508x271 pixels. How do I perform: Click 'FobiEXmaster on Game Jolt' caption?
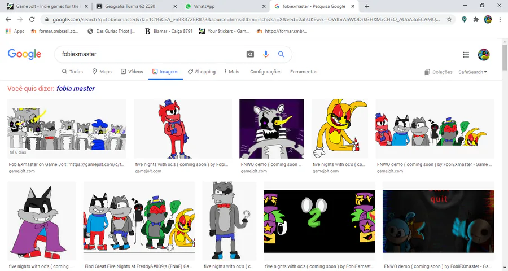pyautogui.click(x=67, y=164)
